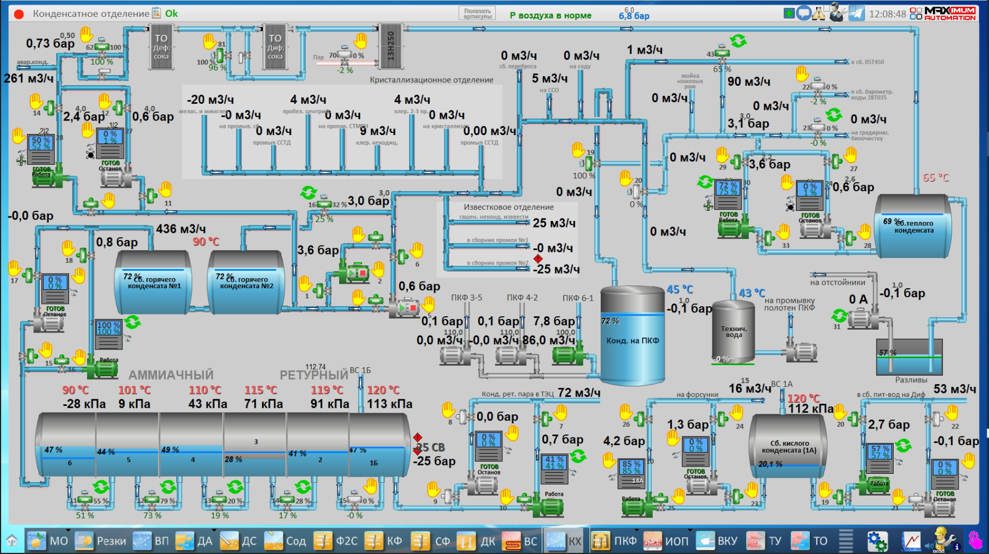
Task: Open the chat bubble messages icon
Action: pos(804,13)
